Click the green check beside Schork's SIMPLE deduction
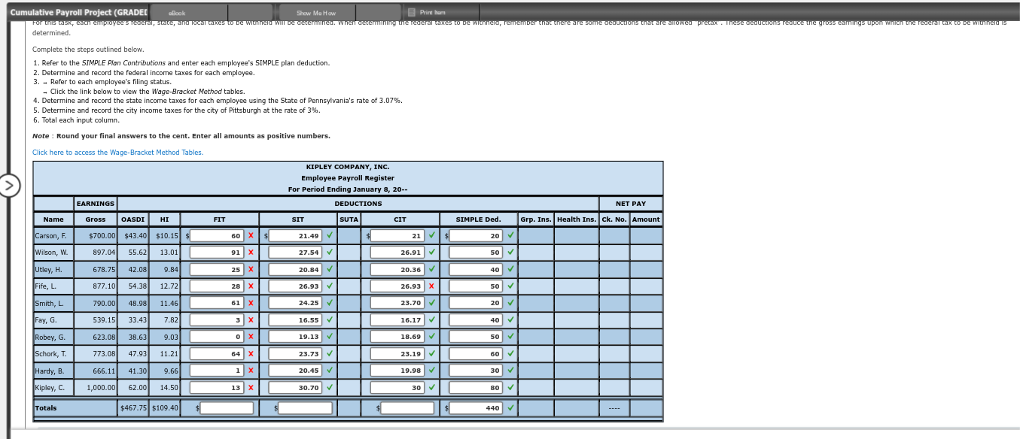The width and height of the screenshot is (1020, 439). coord(510,353)
